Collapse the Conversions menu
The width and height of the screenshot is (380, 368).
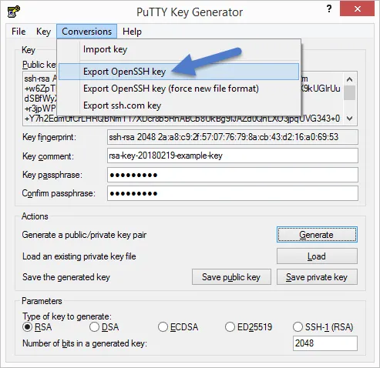tap(87, 32)
